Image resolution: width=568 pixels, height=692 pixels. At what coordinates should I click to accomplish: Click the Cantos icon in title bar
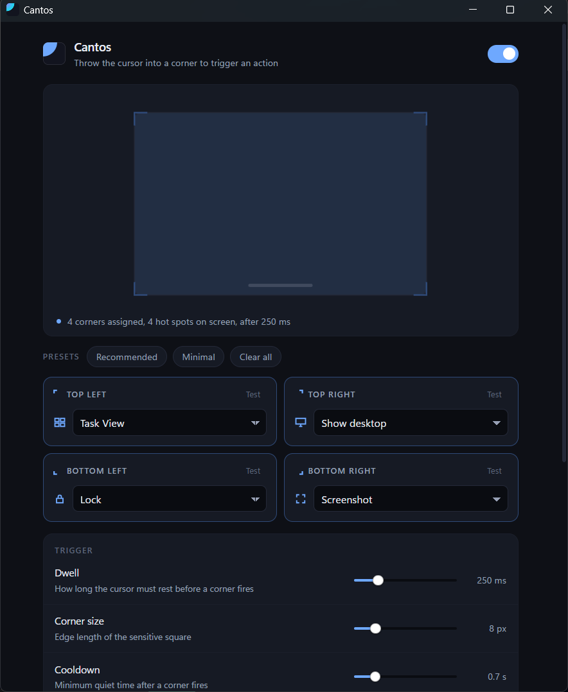coord(12,9)
